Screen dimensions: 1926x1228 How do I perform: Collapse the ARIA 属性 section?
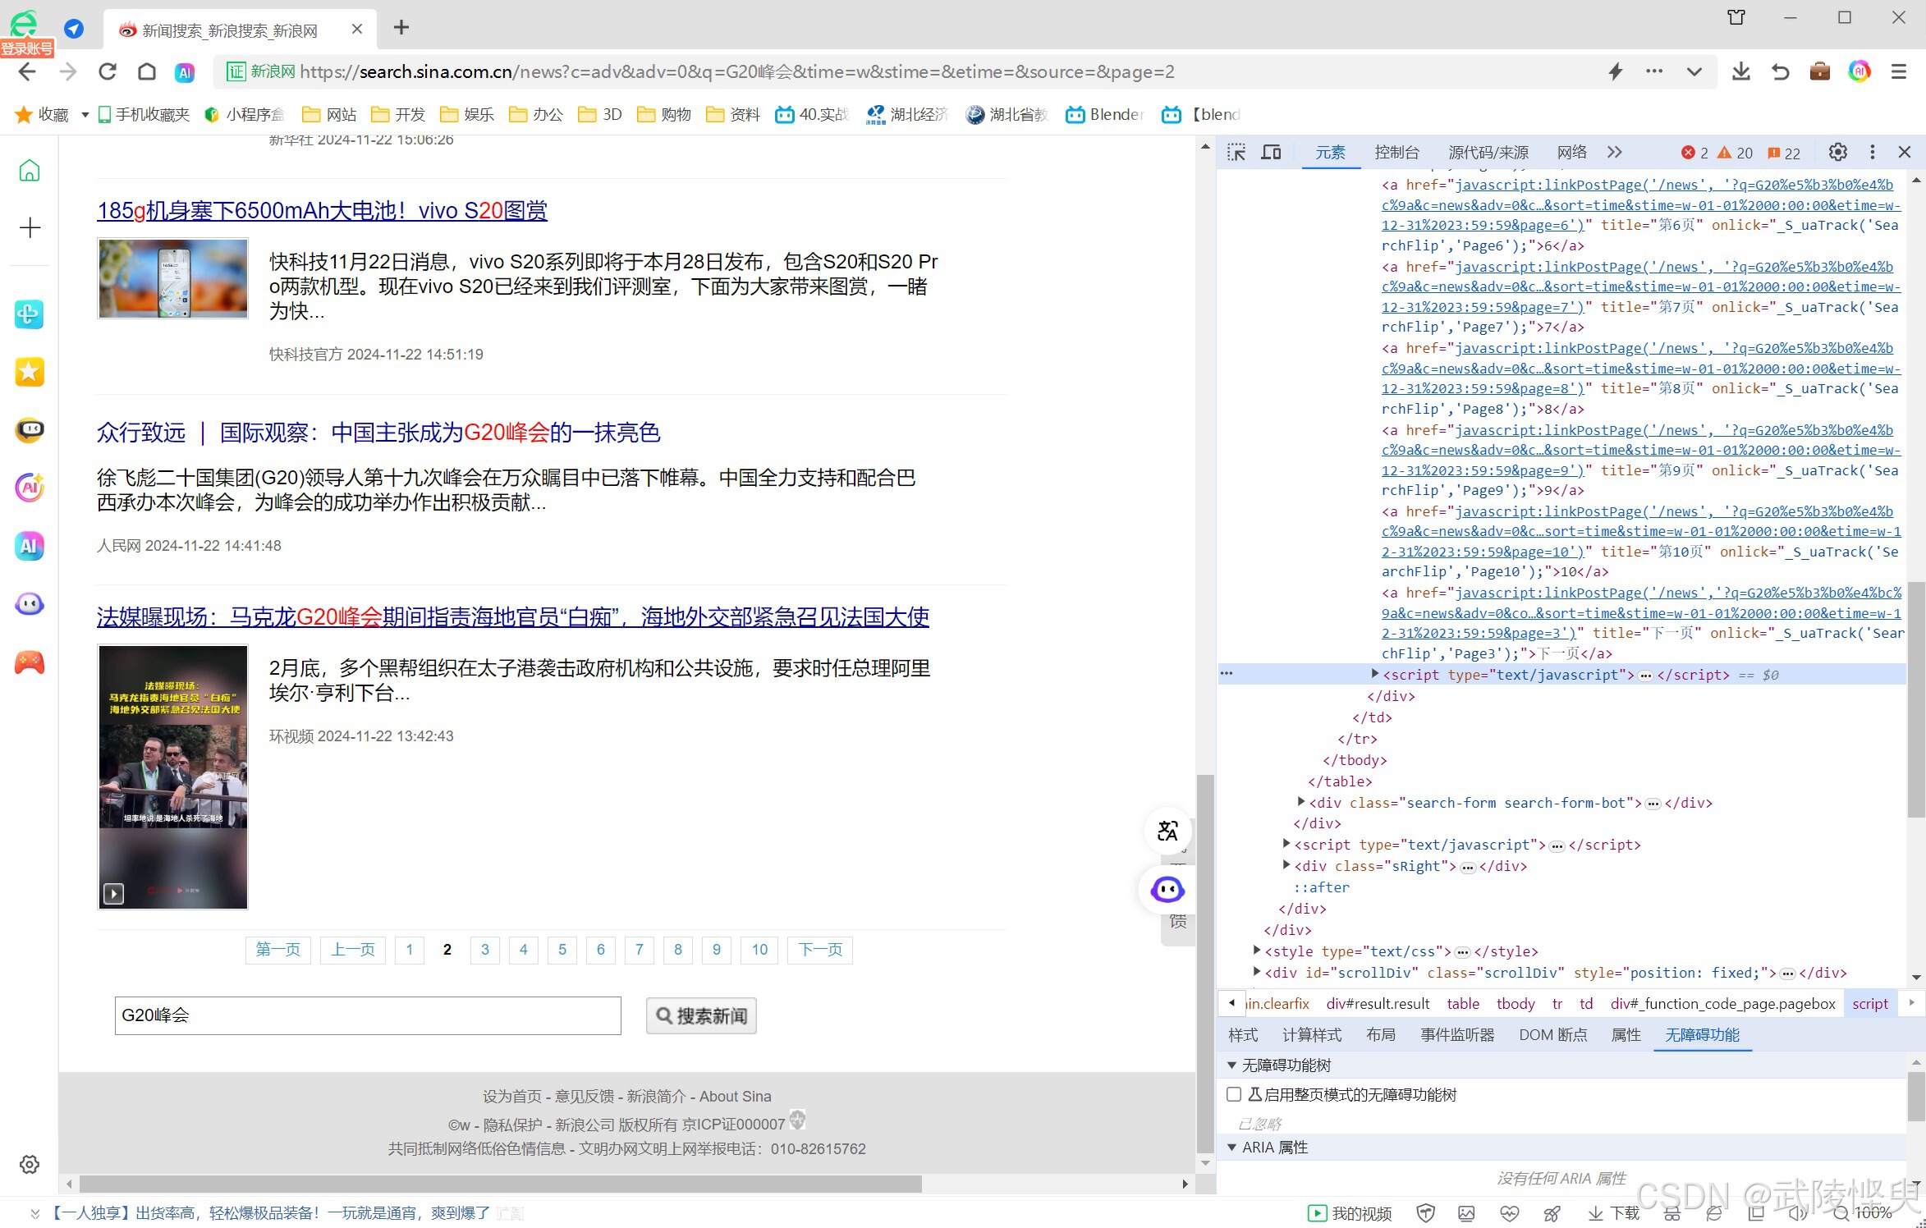[1231, 1148]
